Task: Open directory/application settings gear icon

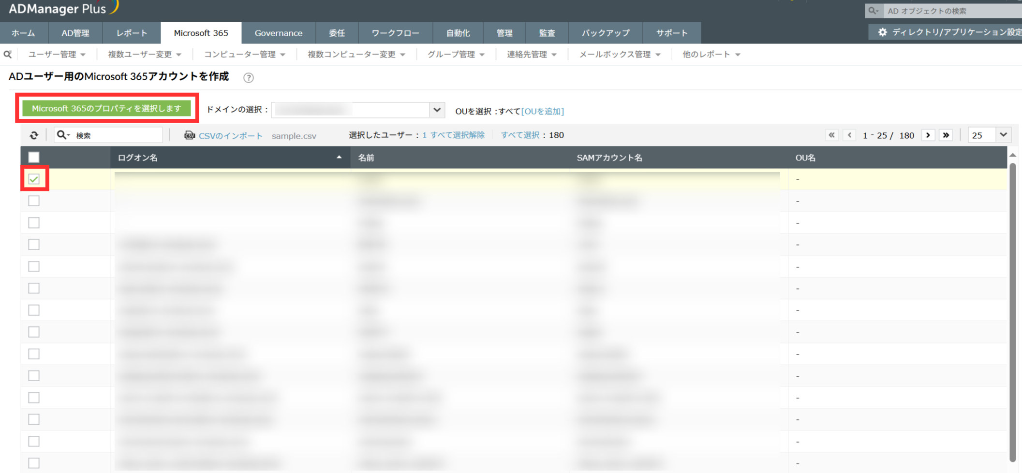Action: [x=883, y=32]
